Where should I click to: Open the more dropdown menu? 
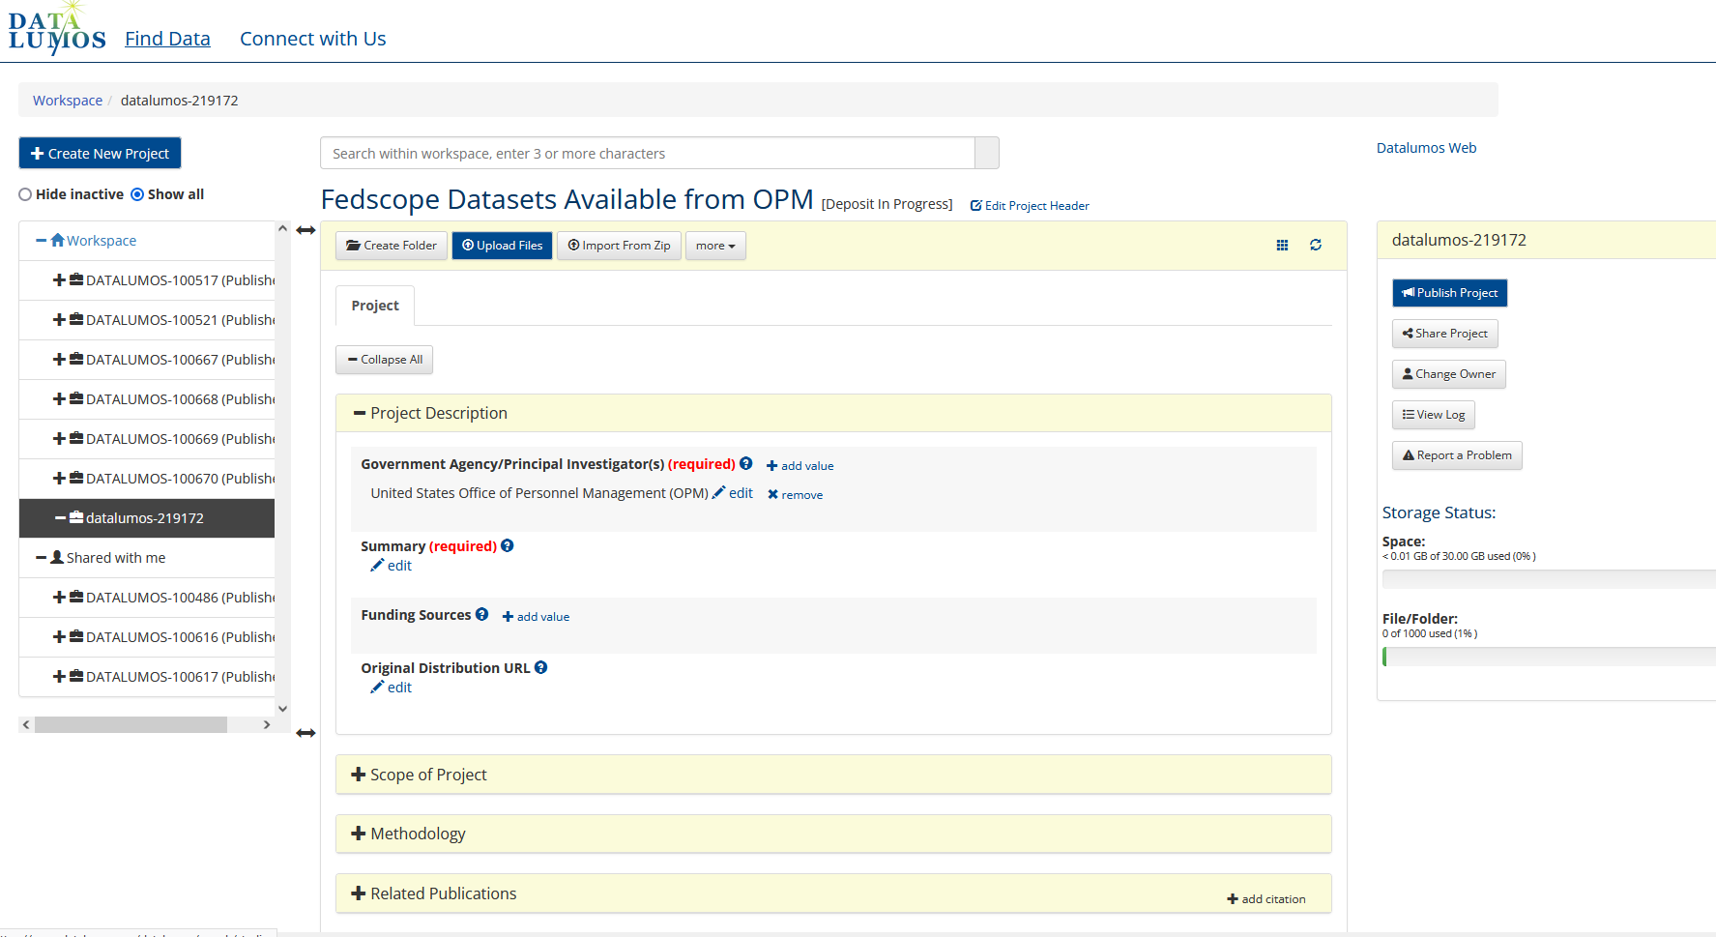(x=715, y=246)
